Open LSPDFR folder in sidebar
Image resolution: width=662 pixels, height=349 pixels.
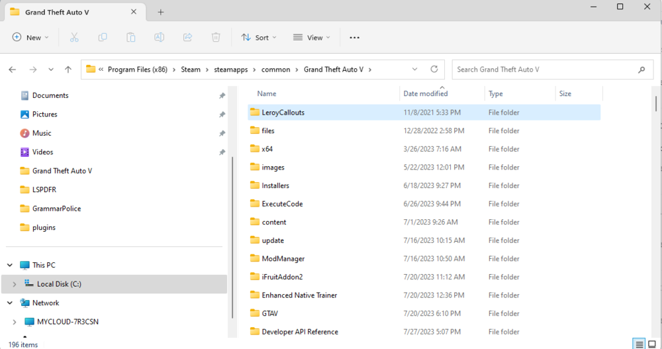click(44, 189)
